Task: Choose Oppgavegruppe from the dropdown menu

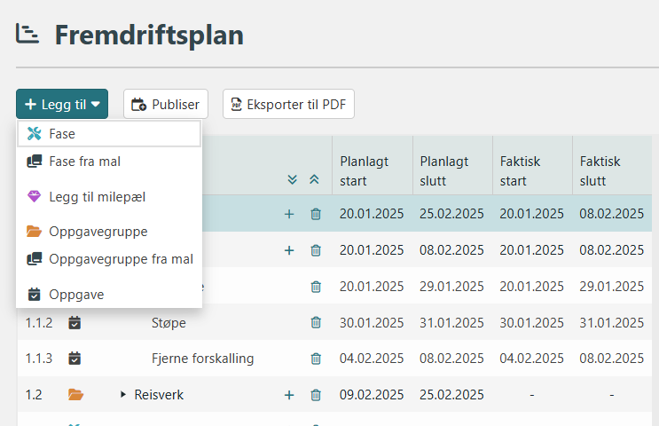Action: click(x=98, y=232)
